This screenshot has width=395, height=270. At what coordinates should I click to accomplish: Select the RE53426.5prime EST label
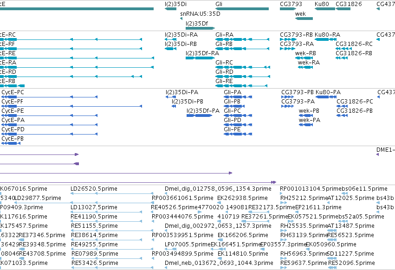click(x=95, y=263)
